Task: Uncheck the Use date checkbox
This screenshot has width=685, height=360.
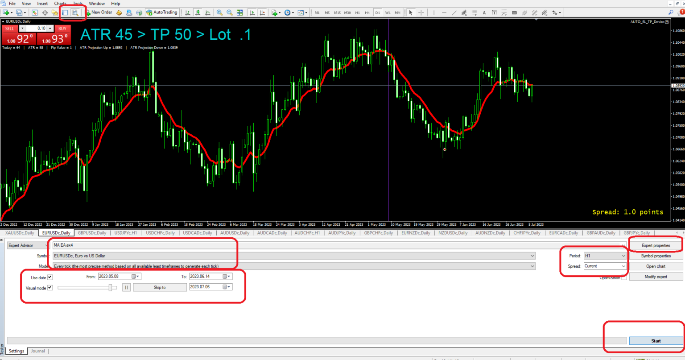Action: click(x=50, y=277)
